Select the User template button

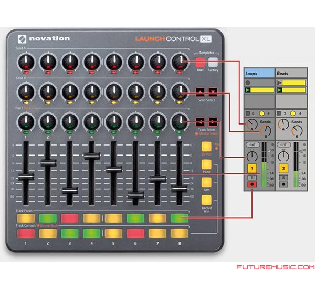pyautogui.click(x=200, y=62)
